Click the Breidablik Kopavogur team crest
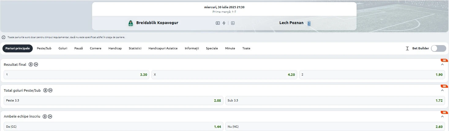449x131 pixels. pos(131,23)
